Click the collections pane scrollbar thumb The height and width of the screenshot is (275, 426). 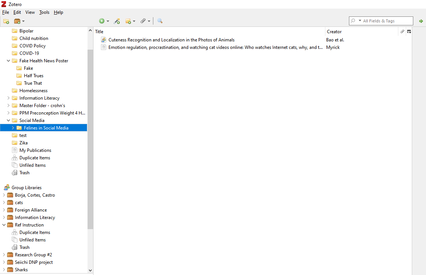(90, 139)
